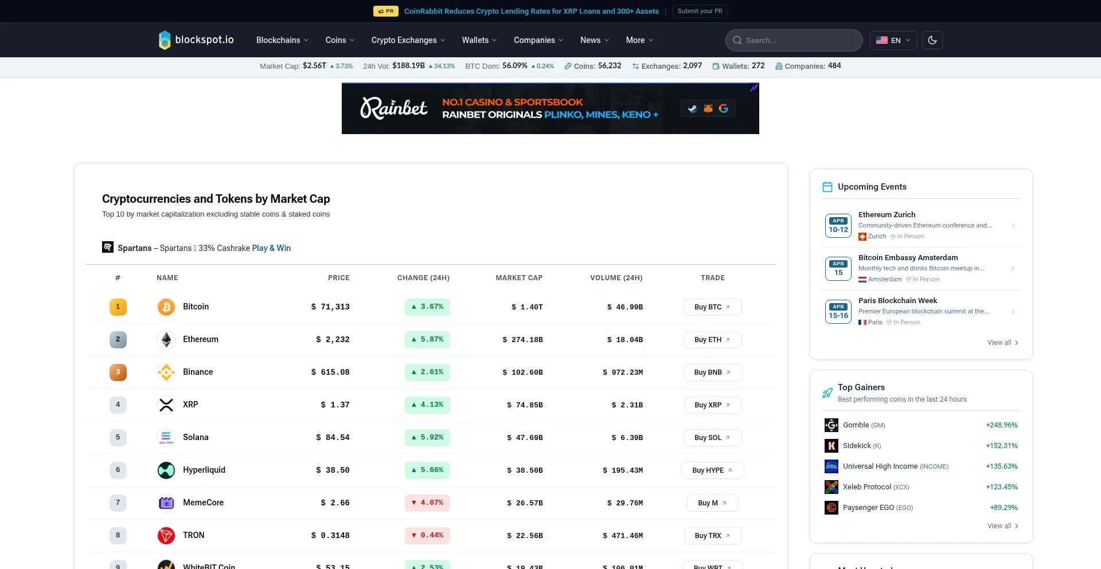Viewport: 1101px width, 569px height.
Task: Click rank badge 1 for Bitcoin
Action: (x=118, y=307)
